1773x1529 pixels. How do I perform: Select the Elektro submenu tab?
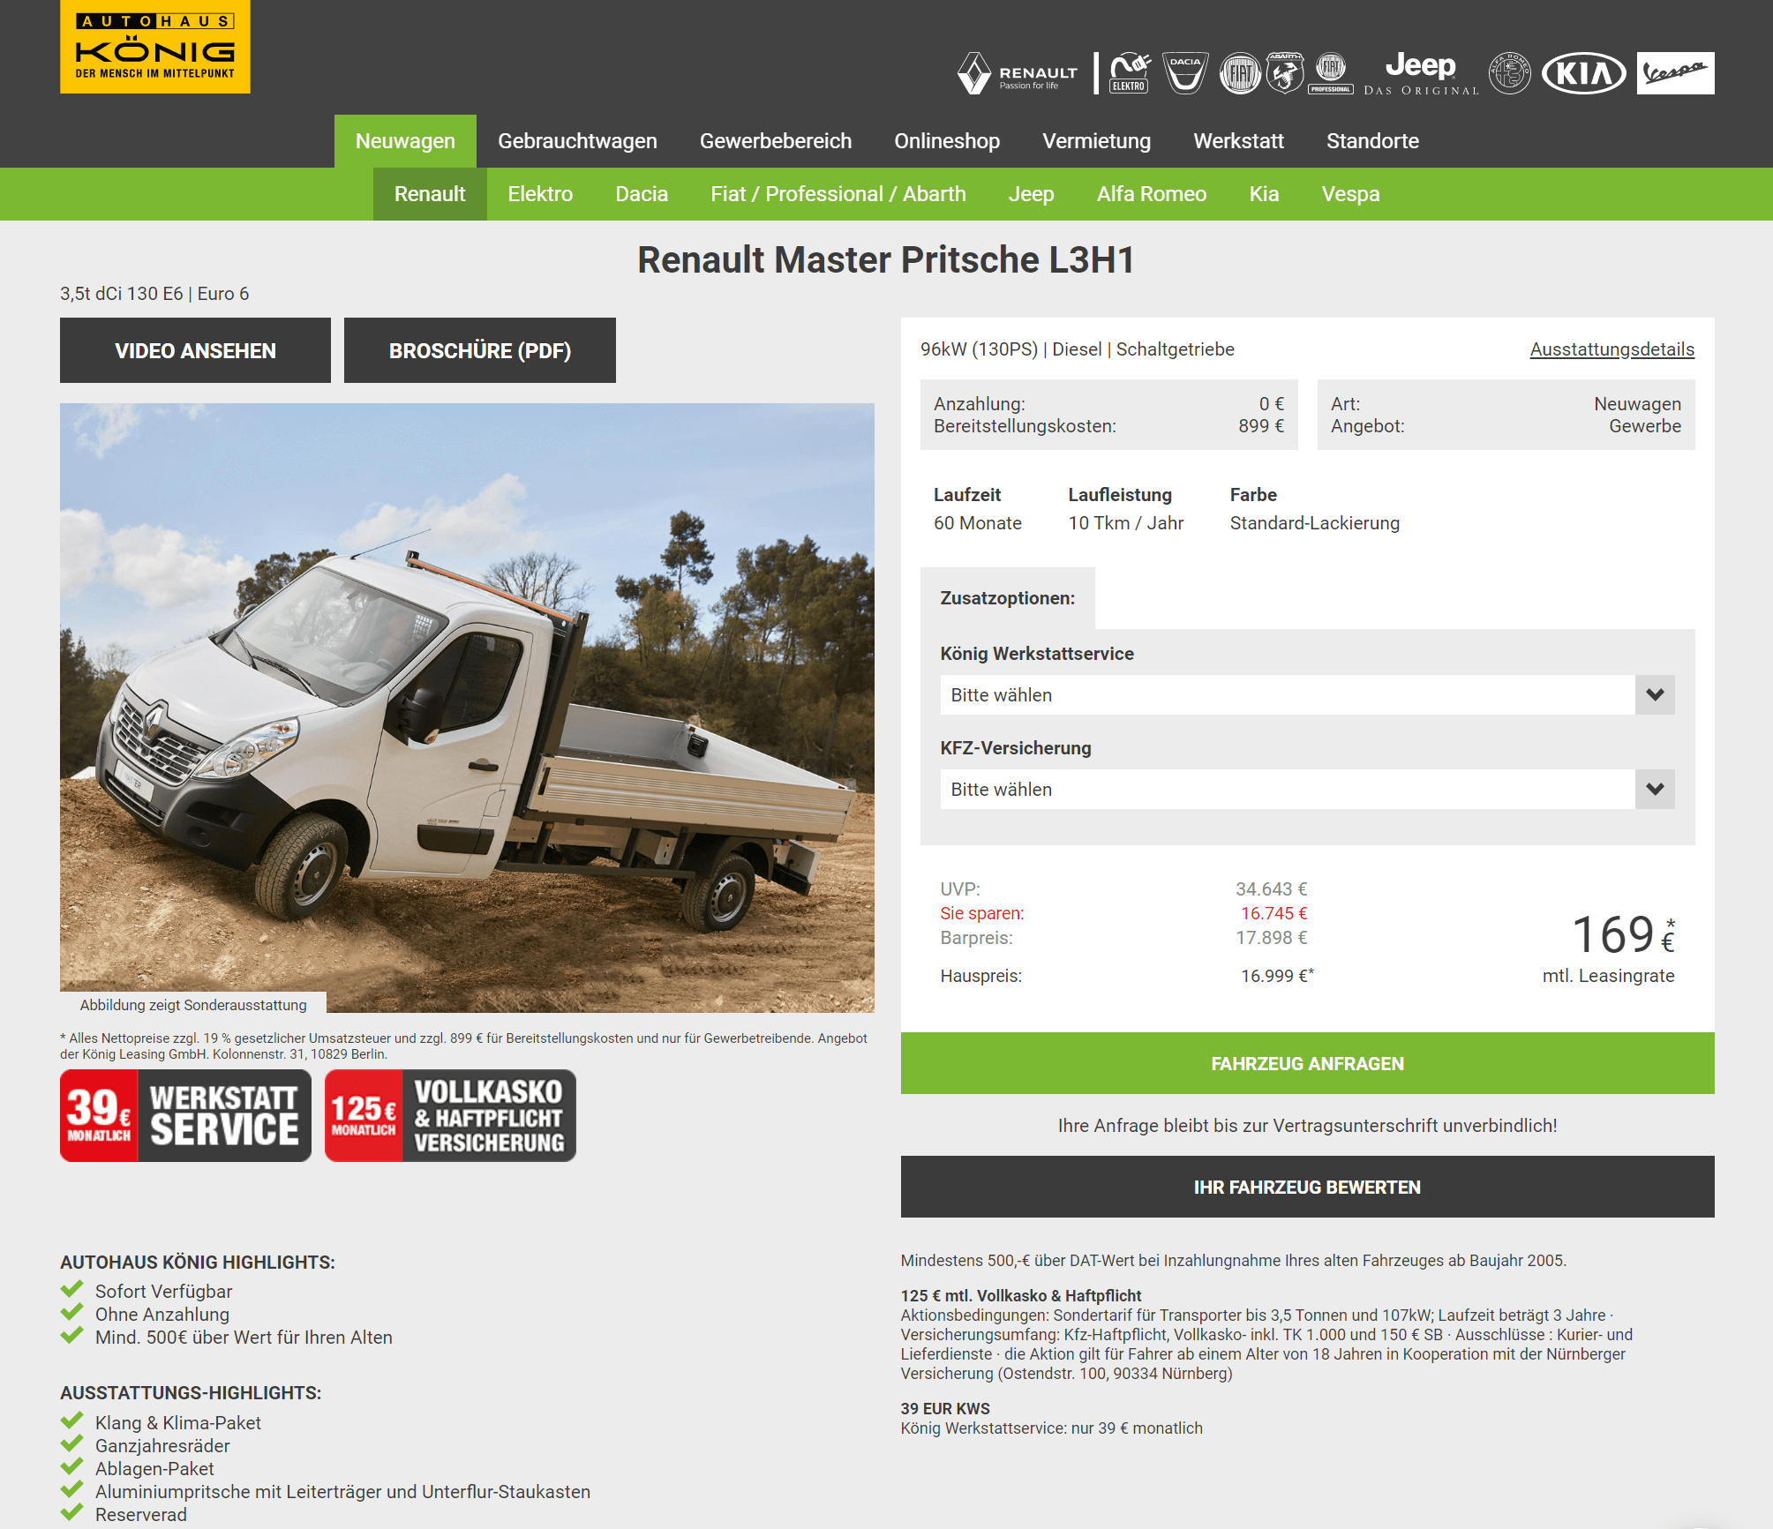pyautogui.click(x=540, y=194)
